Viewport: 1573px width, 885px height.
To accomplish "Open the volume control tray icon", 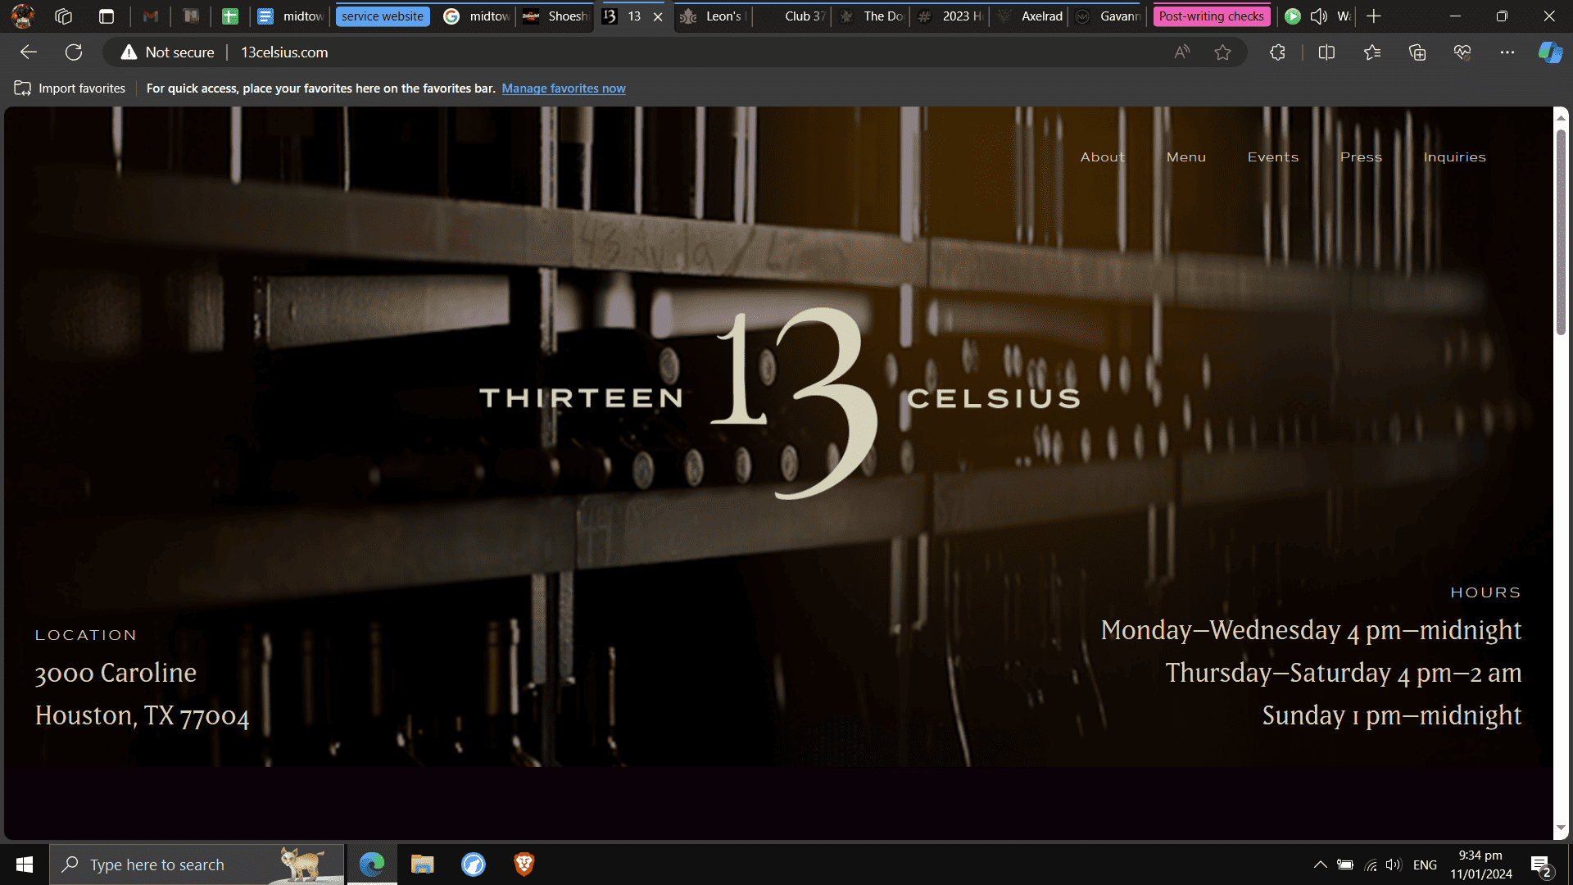I will pyautogui.click(x=1393, y=865).
